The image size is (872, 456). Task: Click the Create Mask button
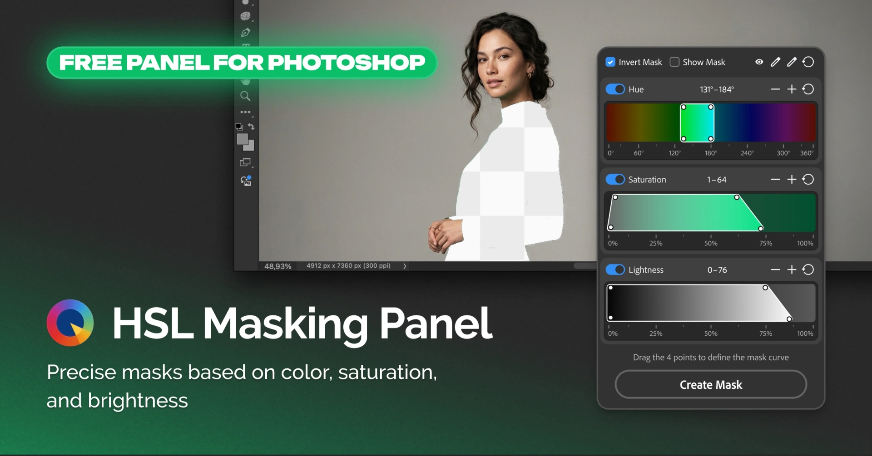pos(711,385)
